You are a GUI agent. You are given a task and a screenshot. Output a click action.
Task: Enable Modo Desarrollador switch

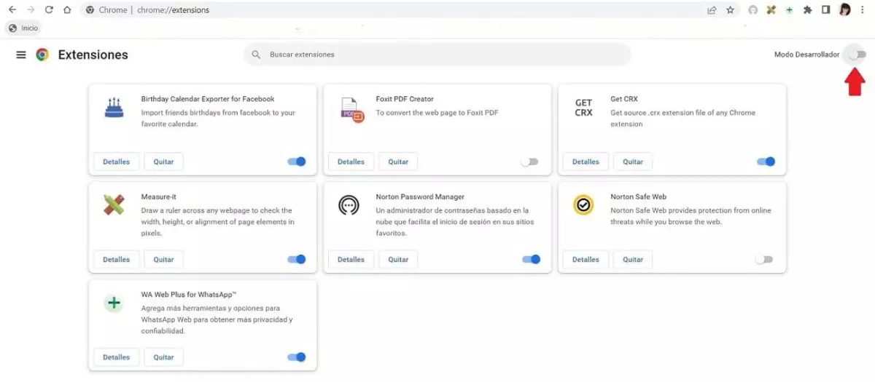tap(857, 55)
